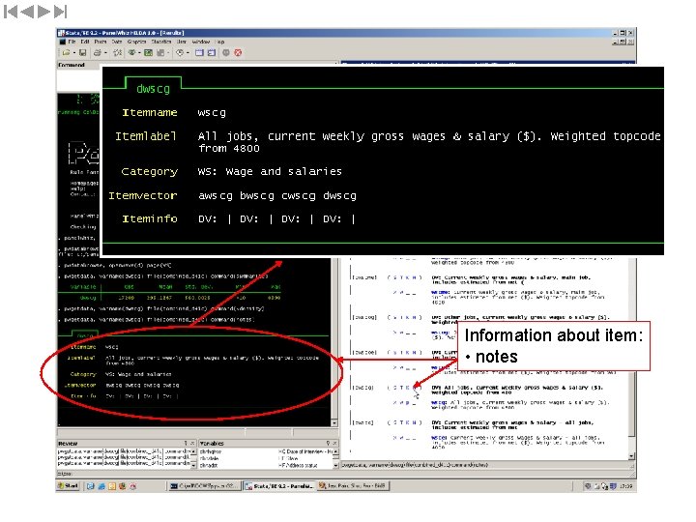Click the Save toolbar icon in Stata
The image size is (696, 522).
click(82, 53)
